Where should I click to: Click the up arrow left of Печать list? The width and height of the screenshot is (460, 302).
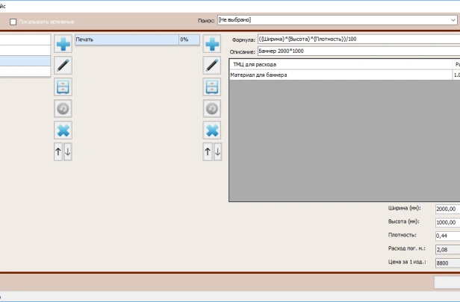(58, 152)
